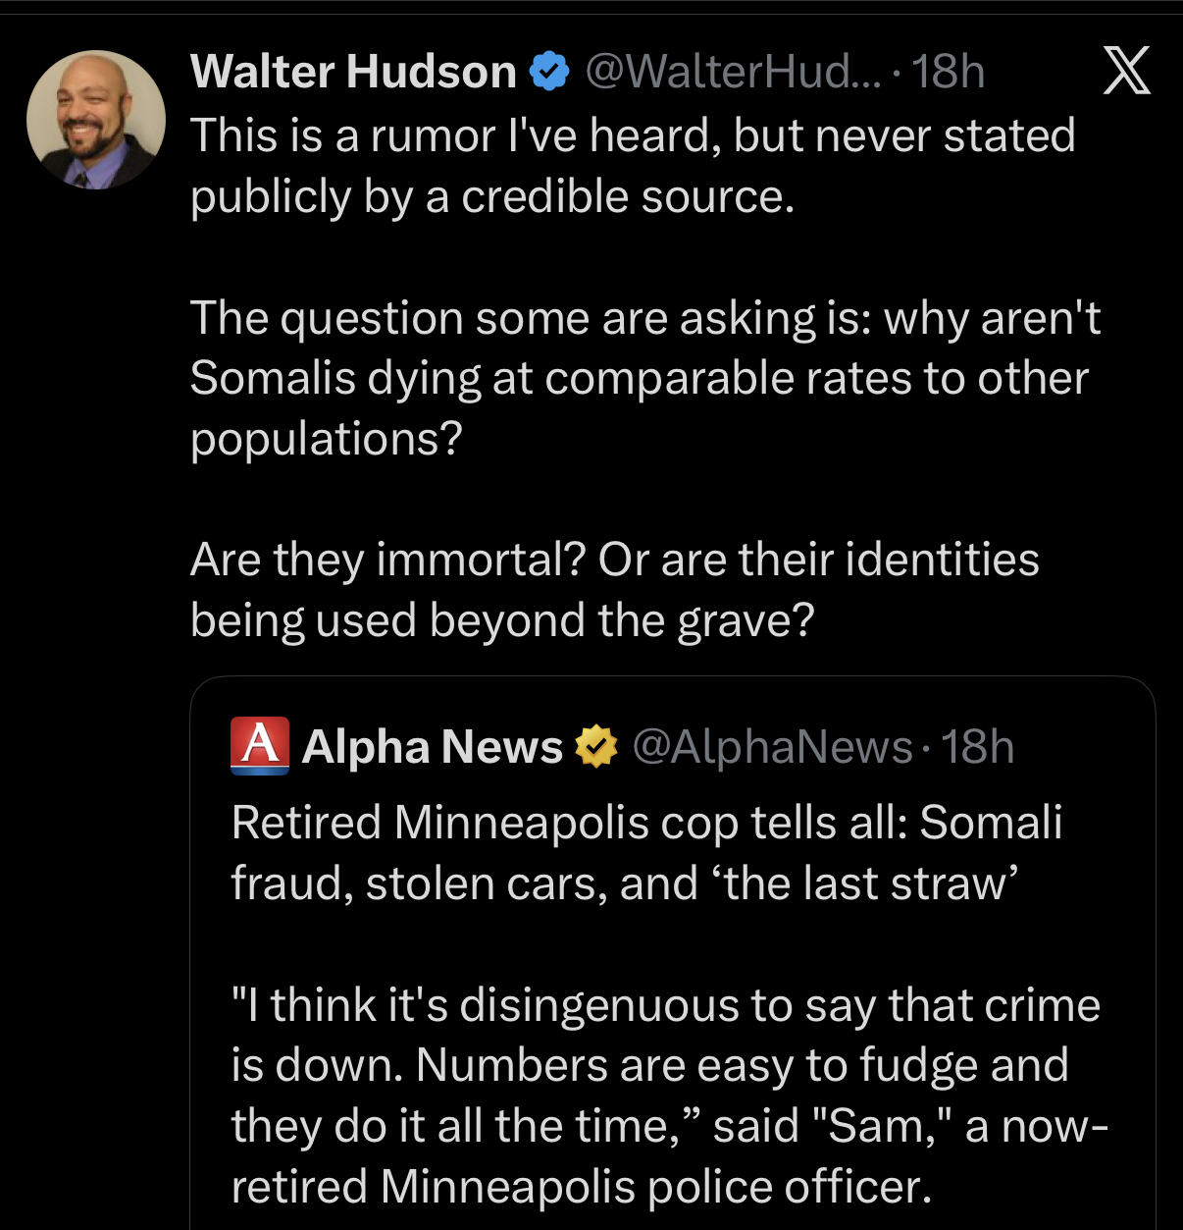This screenshot has width=1183, height=1230.
Task: Click the "The question some are asking" paragraph
Action: 644,319
